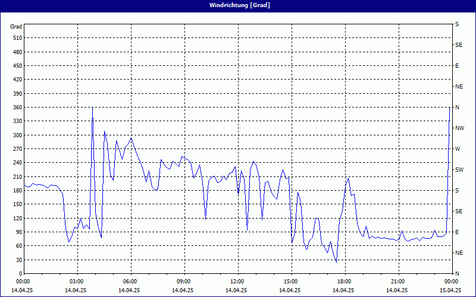Click the 210 y-axis label
This screenshot has height=297, width=476.
[x=18, y=176]
